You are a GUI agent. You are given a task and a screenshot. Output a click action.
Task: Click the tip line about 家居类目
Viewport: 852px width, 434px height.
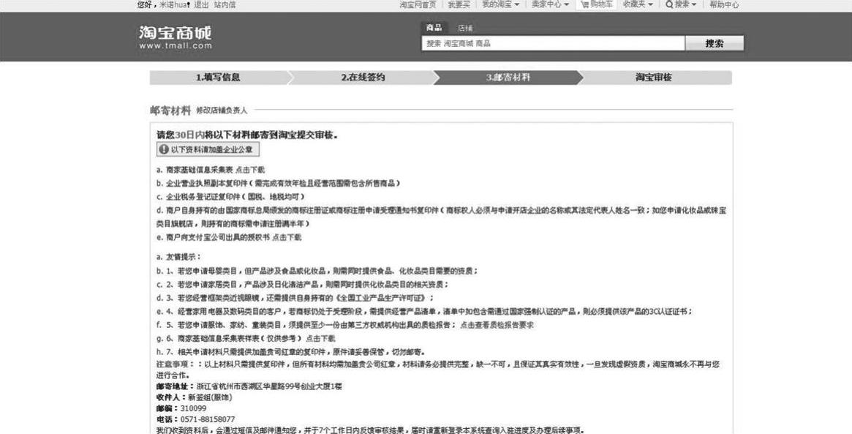coord(303,284)
